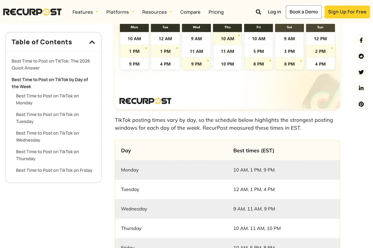Image resolution: width=373 pixels, height=248 pixels.
Task: Click the highlighted Thu 10 AM slot
Action: pos(228,39)
